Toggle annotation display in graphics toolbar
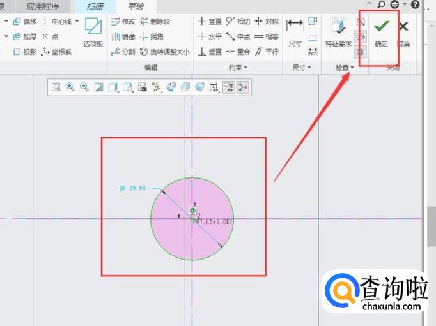Viewport: 436px width, 326px height. click(229, 87)
